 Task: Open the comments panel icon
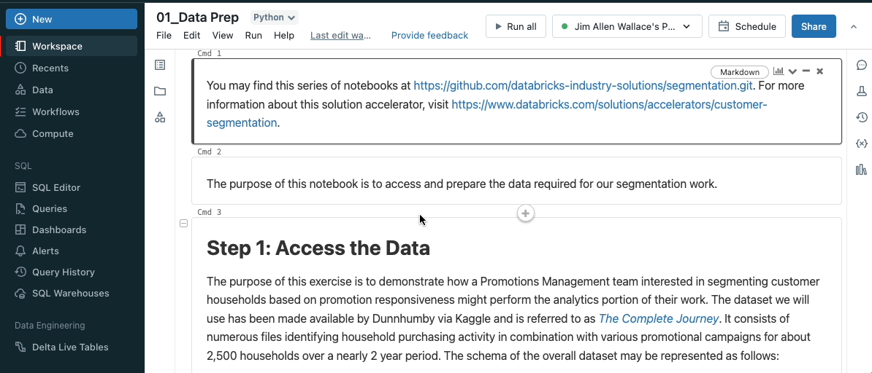(x=861, y=66)
